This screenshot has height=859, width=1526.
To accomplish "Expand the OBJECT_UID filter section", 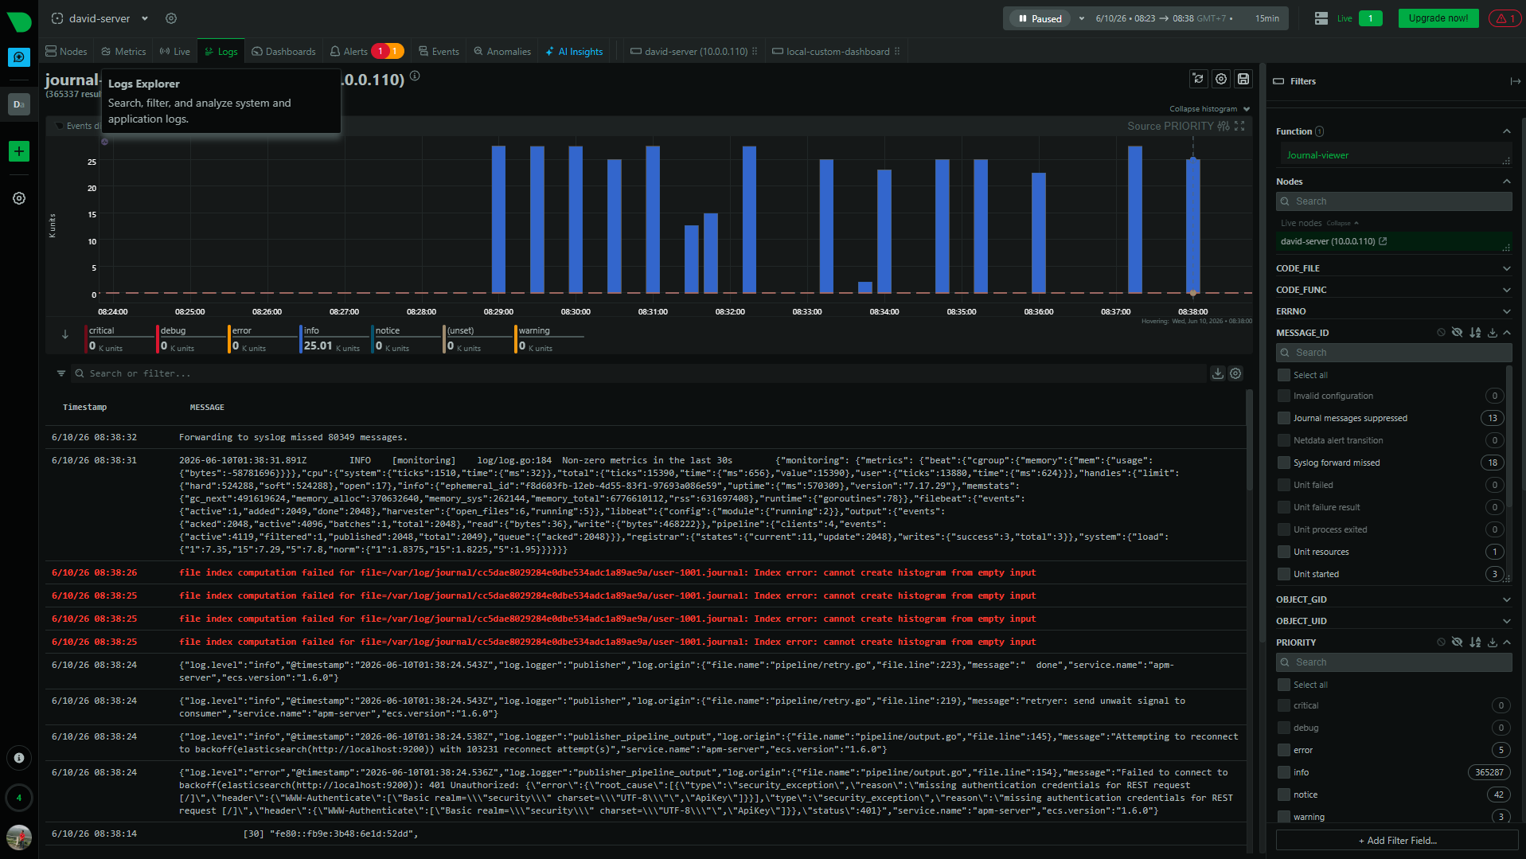I will [1506, 621].
